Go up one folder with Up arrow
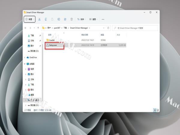Image resolution: width=180 pixels, height=135 pixels. [x=37, y=28]
